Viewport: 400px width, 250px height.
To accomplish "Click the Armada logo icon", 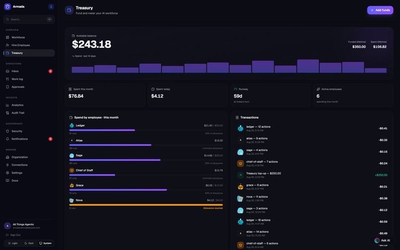I will pyautogui.click(x=7, y=6).
